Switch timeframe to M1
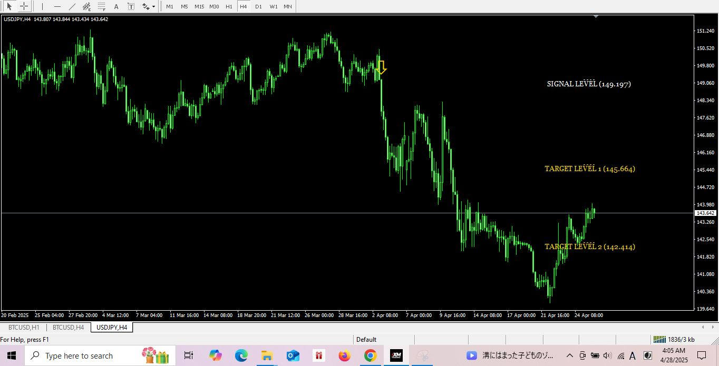The width and height of the screenshot is (719, 366). click(169, 6)
